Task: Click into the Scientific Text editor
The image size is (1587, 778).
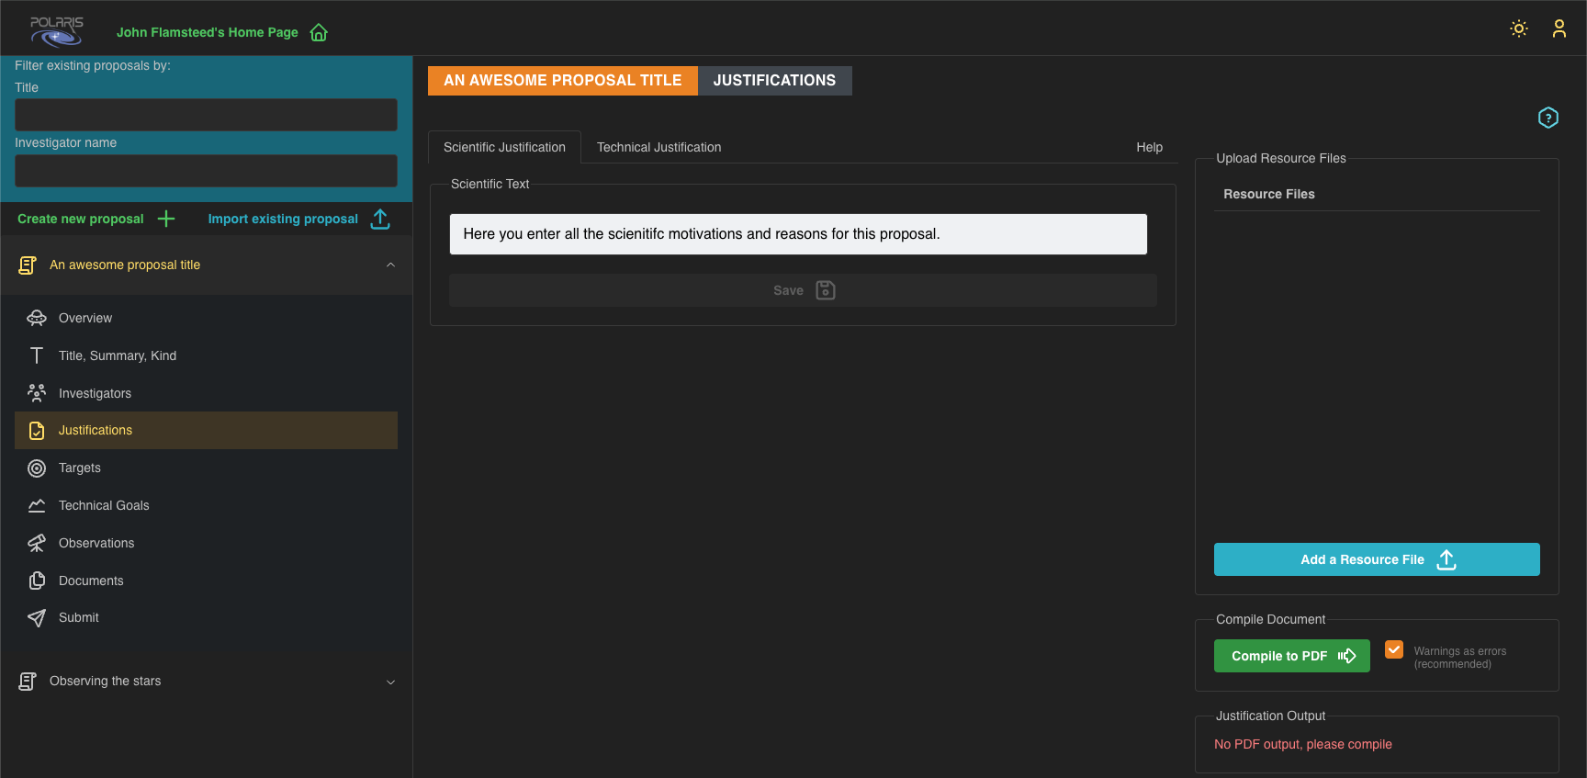Action: 797,234
